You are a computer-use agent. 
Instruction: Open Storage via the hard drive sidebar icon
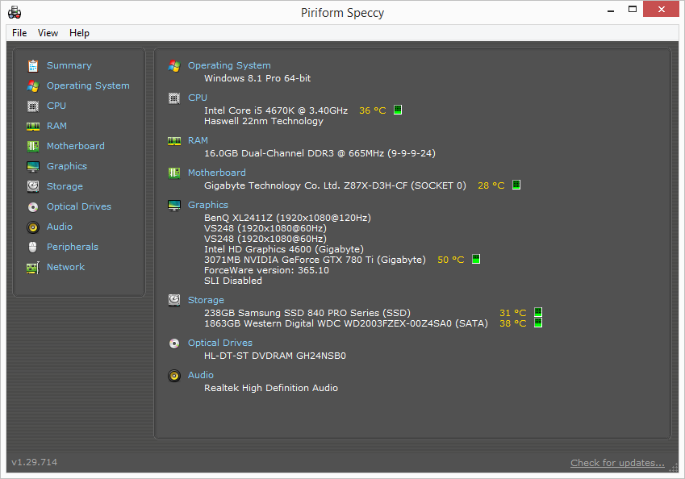[x=33, y=186]
